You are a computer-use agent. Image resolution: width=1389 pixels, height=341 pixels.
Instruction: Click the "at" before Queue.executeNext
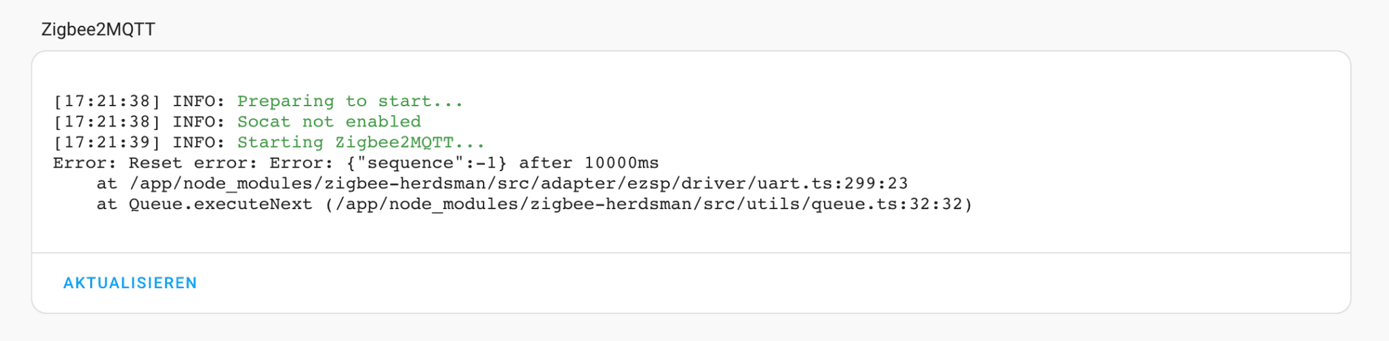(x=106, y=204)
